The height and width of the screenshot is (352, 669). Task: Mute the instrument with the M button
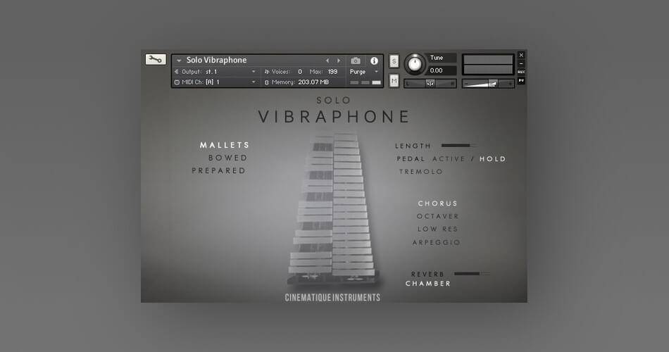(x=394, y=80)
